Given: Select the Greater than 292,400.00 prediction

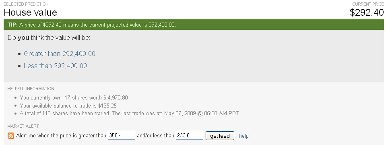Looking at the screenshot, I should coord(60,54).
